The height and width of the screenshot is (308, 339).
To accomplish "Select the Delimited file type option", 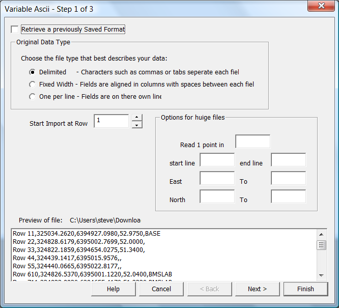I will (x=33, y=72).
